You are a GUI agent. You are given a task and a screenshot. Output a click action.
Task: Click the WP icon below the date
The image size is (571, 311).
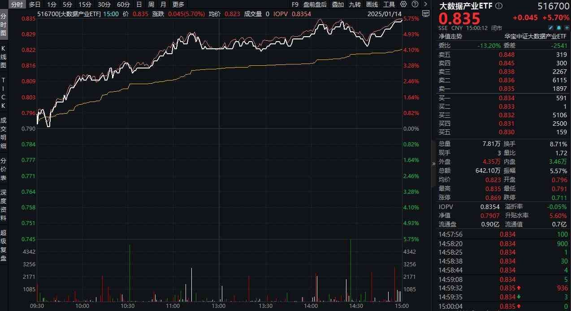425,13
